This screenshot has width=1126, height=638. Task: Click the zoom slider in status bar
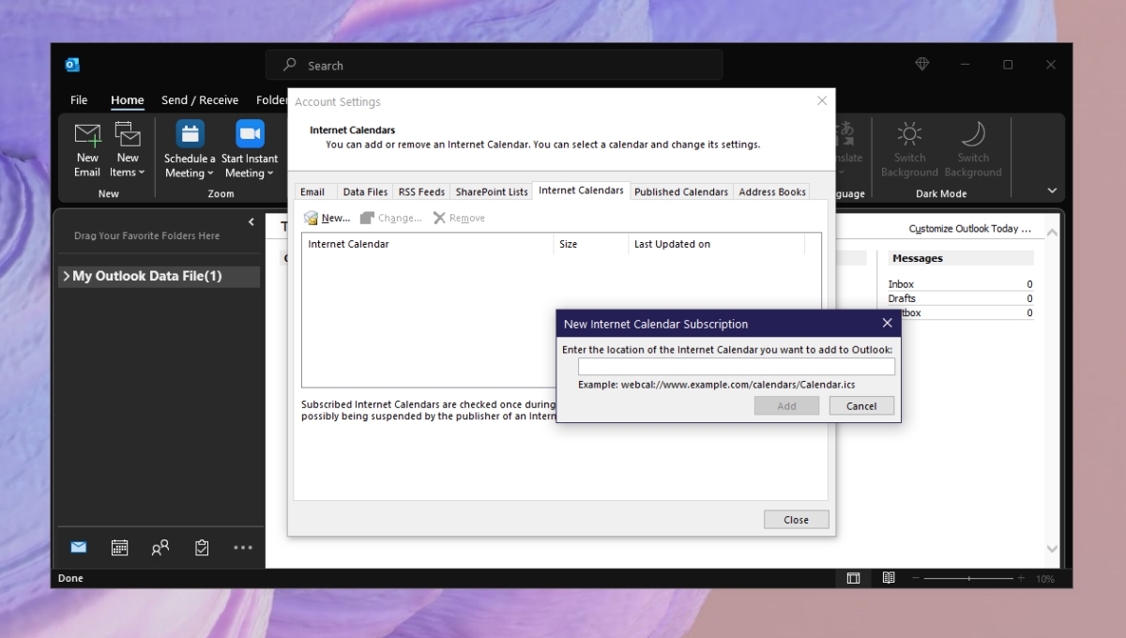(x=967, y=579)
